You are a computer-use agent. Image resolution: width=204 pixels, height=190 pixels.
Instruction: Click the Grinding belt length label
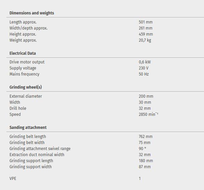click(28, 137)
